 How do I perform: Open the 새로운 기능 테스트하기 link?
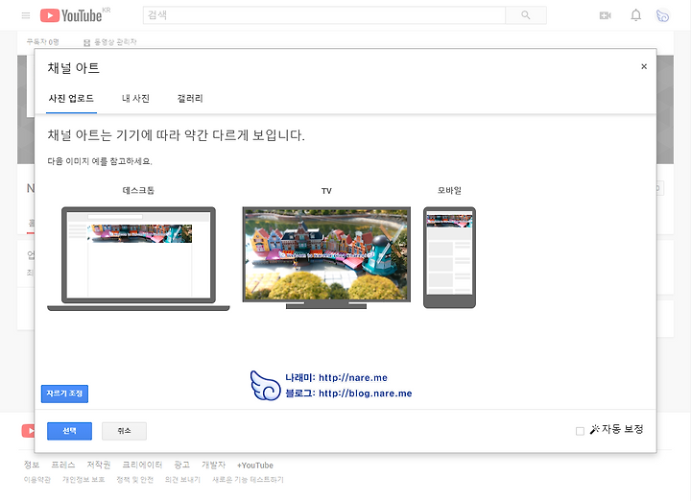point(249,480)
